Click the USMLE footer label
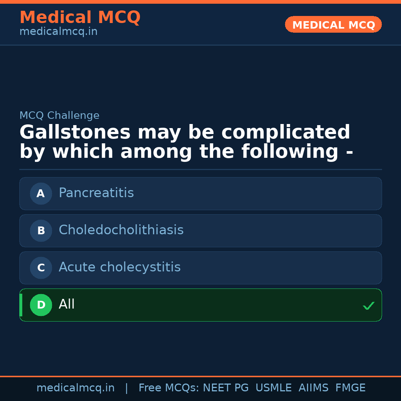The width and height of the screenshot is (401, 401). tap(273, 388)
